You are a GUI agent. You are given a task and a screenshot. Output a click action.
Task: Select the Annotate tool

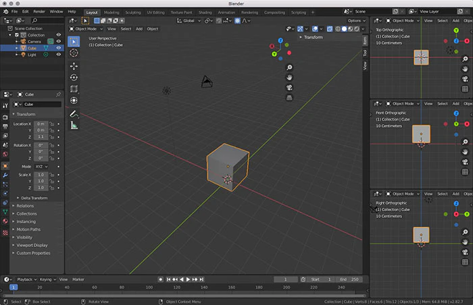pos(74,114)
